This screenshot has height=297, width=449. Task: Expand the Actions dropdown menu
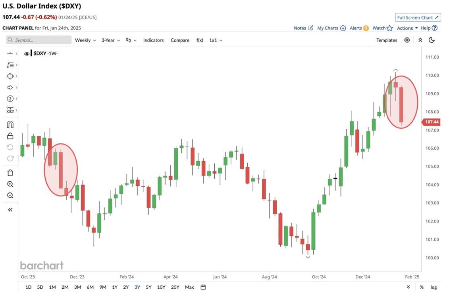(x=407, y=28)
